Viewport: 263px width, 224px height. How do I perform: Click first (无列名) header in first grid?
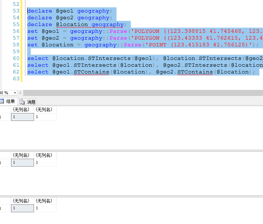pos(23,110)
